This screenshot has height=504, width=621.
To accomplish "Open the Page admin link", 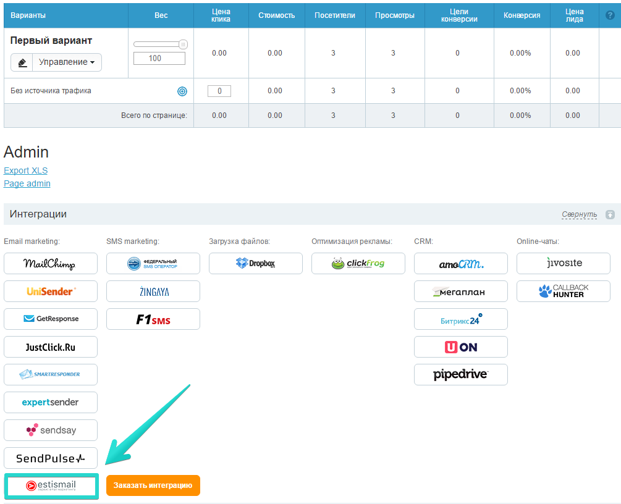I will coord(27,183).
